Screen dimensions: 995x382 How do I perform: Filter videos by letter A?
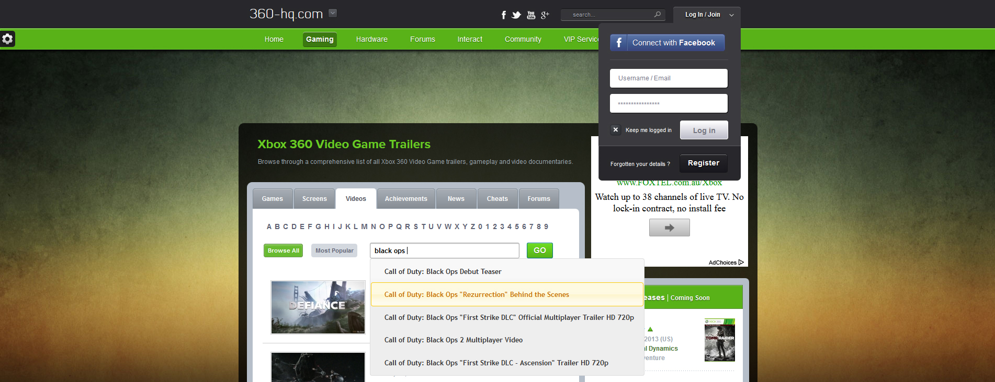point(269,226)
